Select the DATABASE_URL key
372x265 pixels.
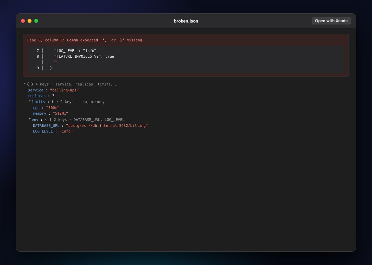click(x=46, y=126)
